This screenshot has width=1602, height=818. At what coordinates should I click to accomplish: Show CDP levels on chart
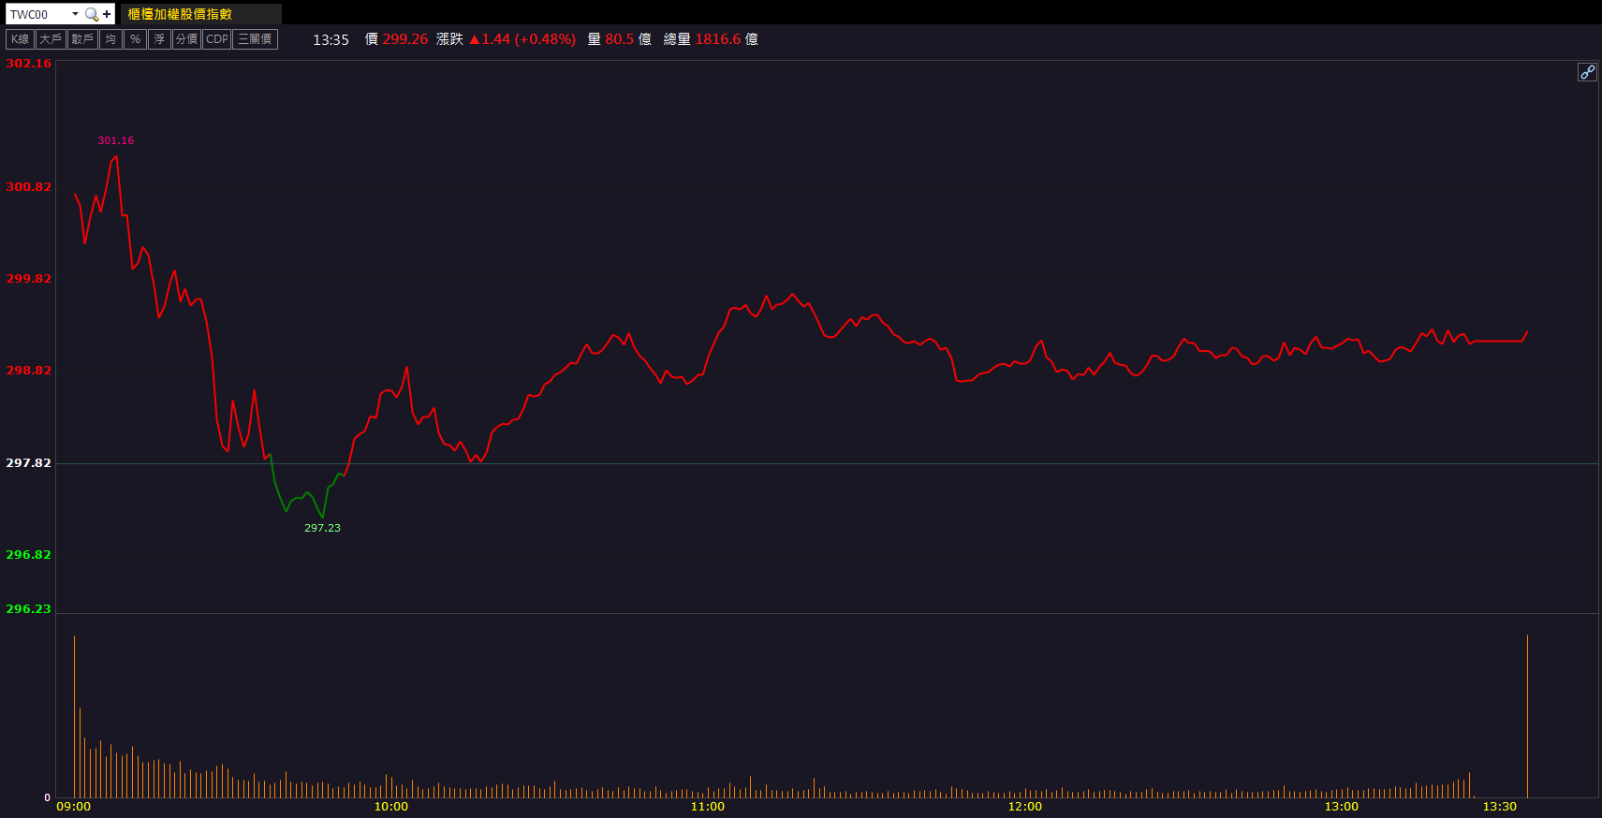point(216,39)
